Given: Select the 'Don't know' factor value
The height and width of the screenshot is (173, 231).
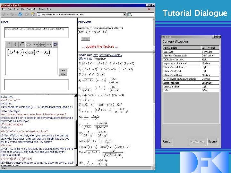Looking at the screenshot, I should 210,55.
